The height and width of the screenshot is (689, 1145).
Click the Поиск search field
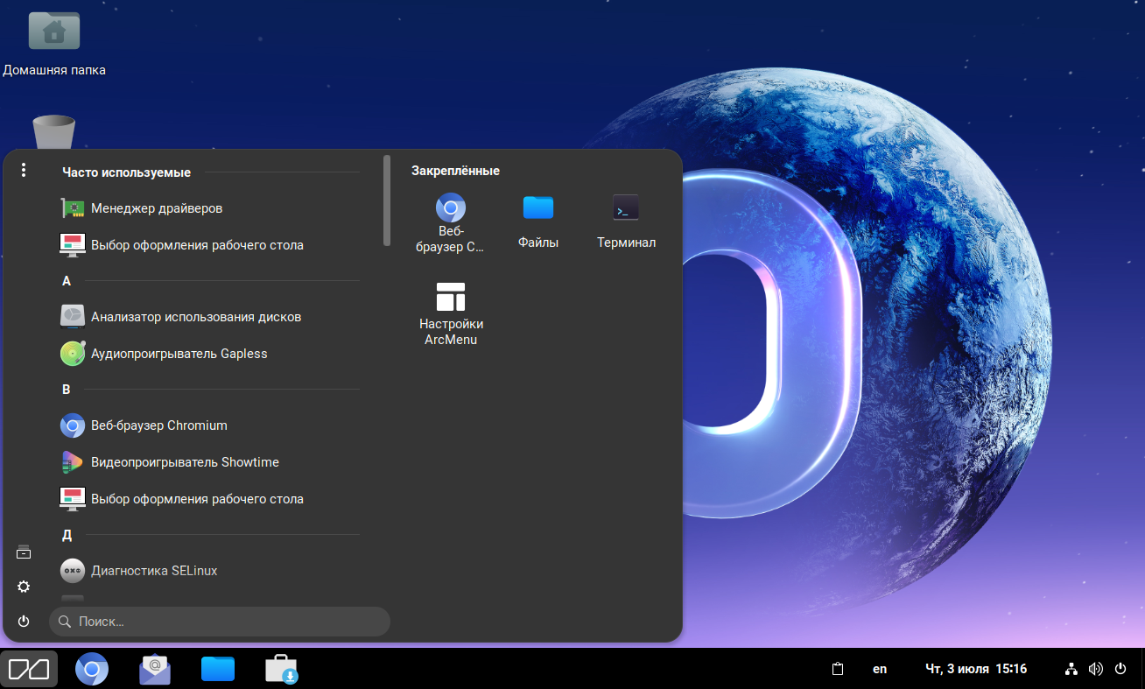point(219,622)
